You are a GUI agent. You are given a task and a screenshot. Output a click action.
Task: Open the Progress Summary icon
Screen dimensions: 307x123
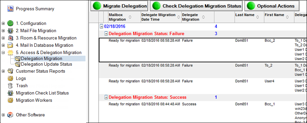(x=10, y=9)
